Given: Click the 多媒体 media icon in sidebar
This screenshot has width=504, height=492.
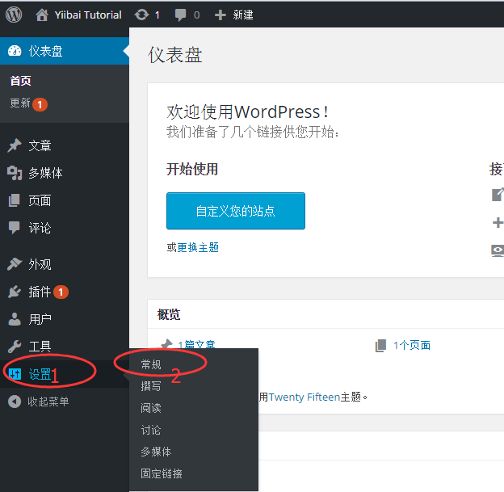Looking at the screenshot, I should [x=15, y=173].
